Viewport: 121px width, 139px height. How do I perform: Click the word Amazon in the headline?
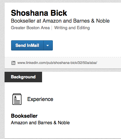pyautogui.click(x=53, y=21)
